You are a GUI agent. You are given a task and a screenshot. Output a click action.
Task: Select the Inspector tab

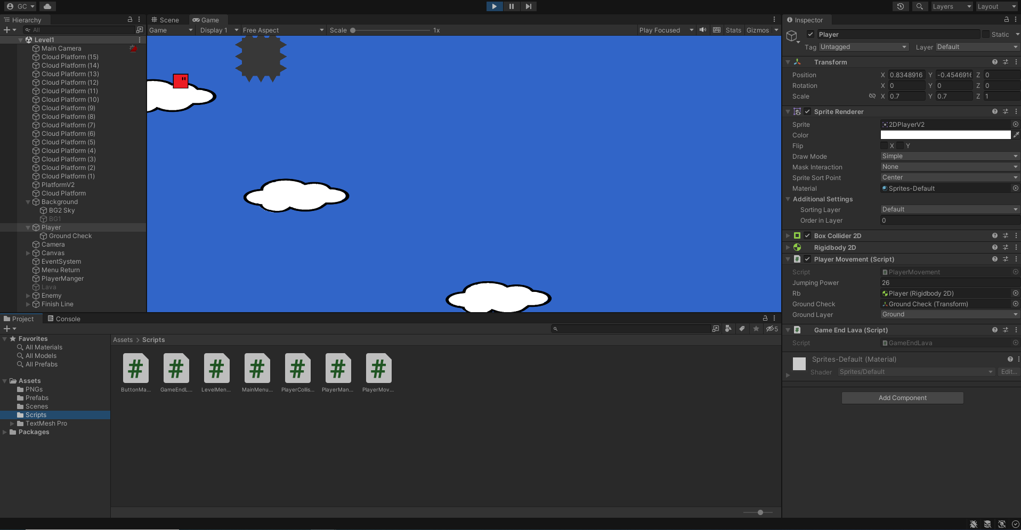[805, 20]
